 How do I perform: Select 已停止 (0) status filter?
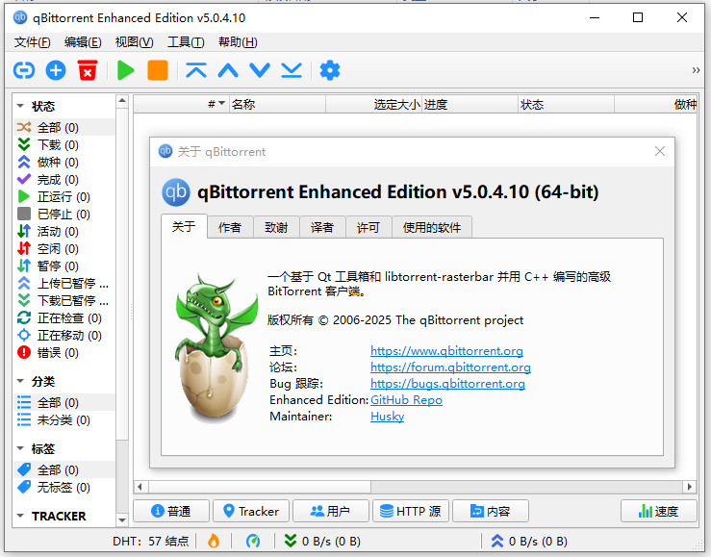pyautogui.click(x=64, y=214)
